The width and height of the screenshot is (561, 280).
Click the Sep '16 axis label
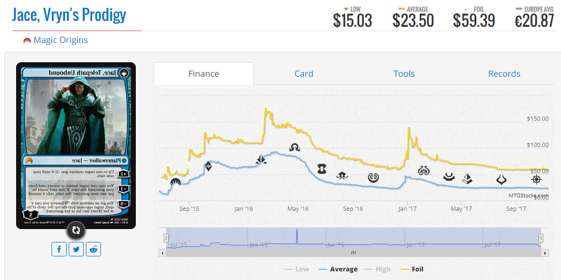pyautogui.click(x=353, y=208)
